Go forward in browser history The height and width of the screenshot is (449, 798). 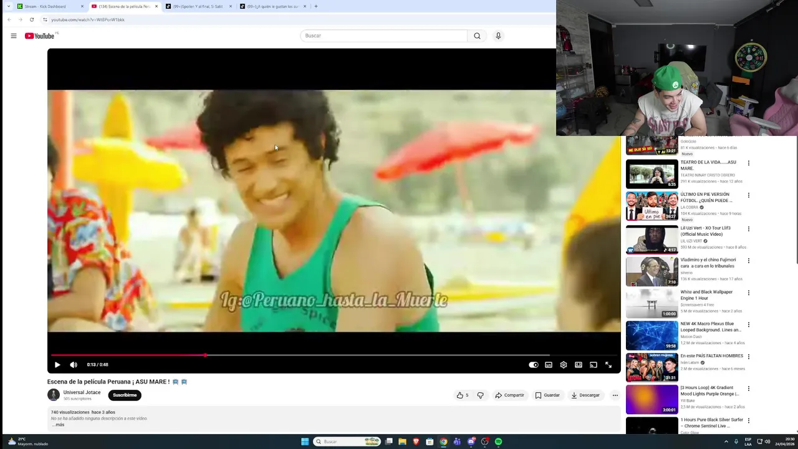[x=21, y=19]
